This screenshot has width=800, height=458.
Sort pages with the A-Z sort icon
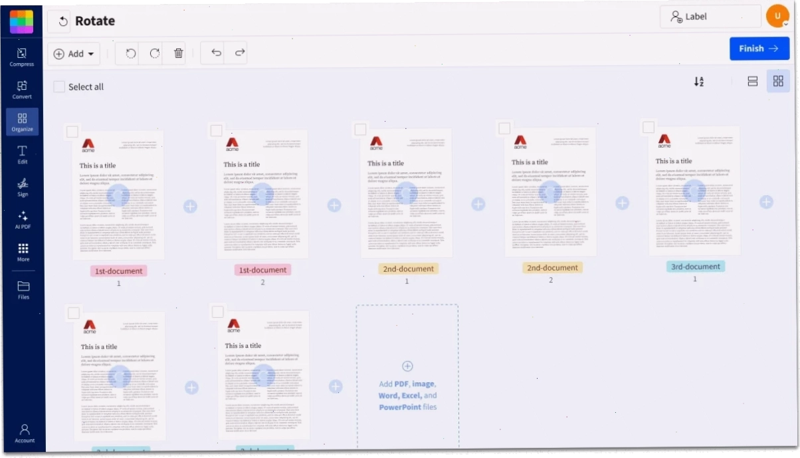pyautogui.click(x=699, y=82)
